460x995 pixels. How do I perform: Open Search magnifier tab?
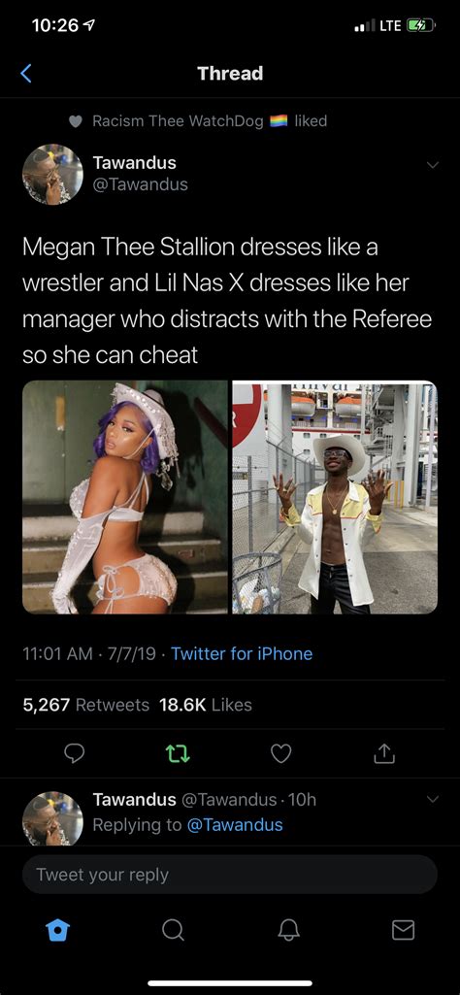pyautogui.click(x=172, y=930)
